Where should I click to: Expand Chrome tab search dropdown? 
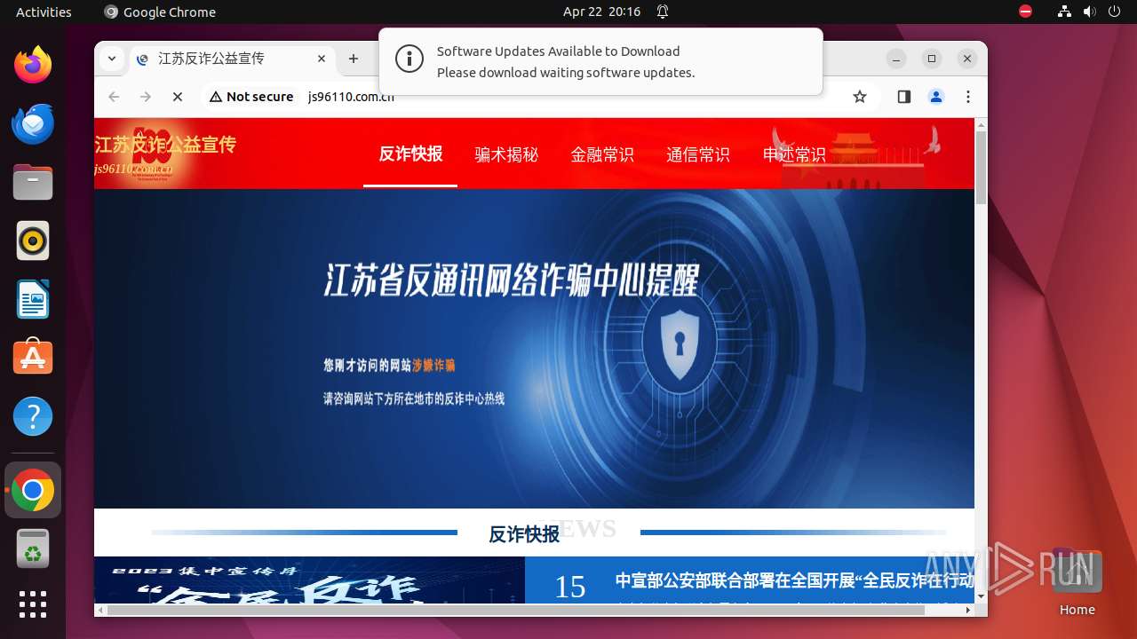point(111,59)
